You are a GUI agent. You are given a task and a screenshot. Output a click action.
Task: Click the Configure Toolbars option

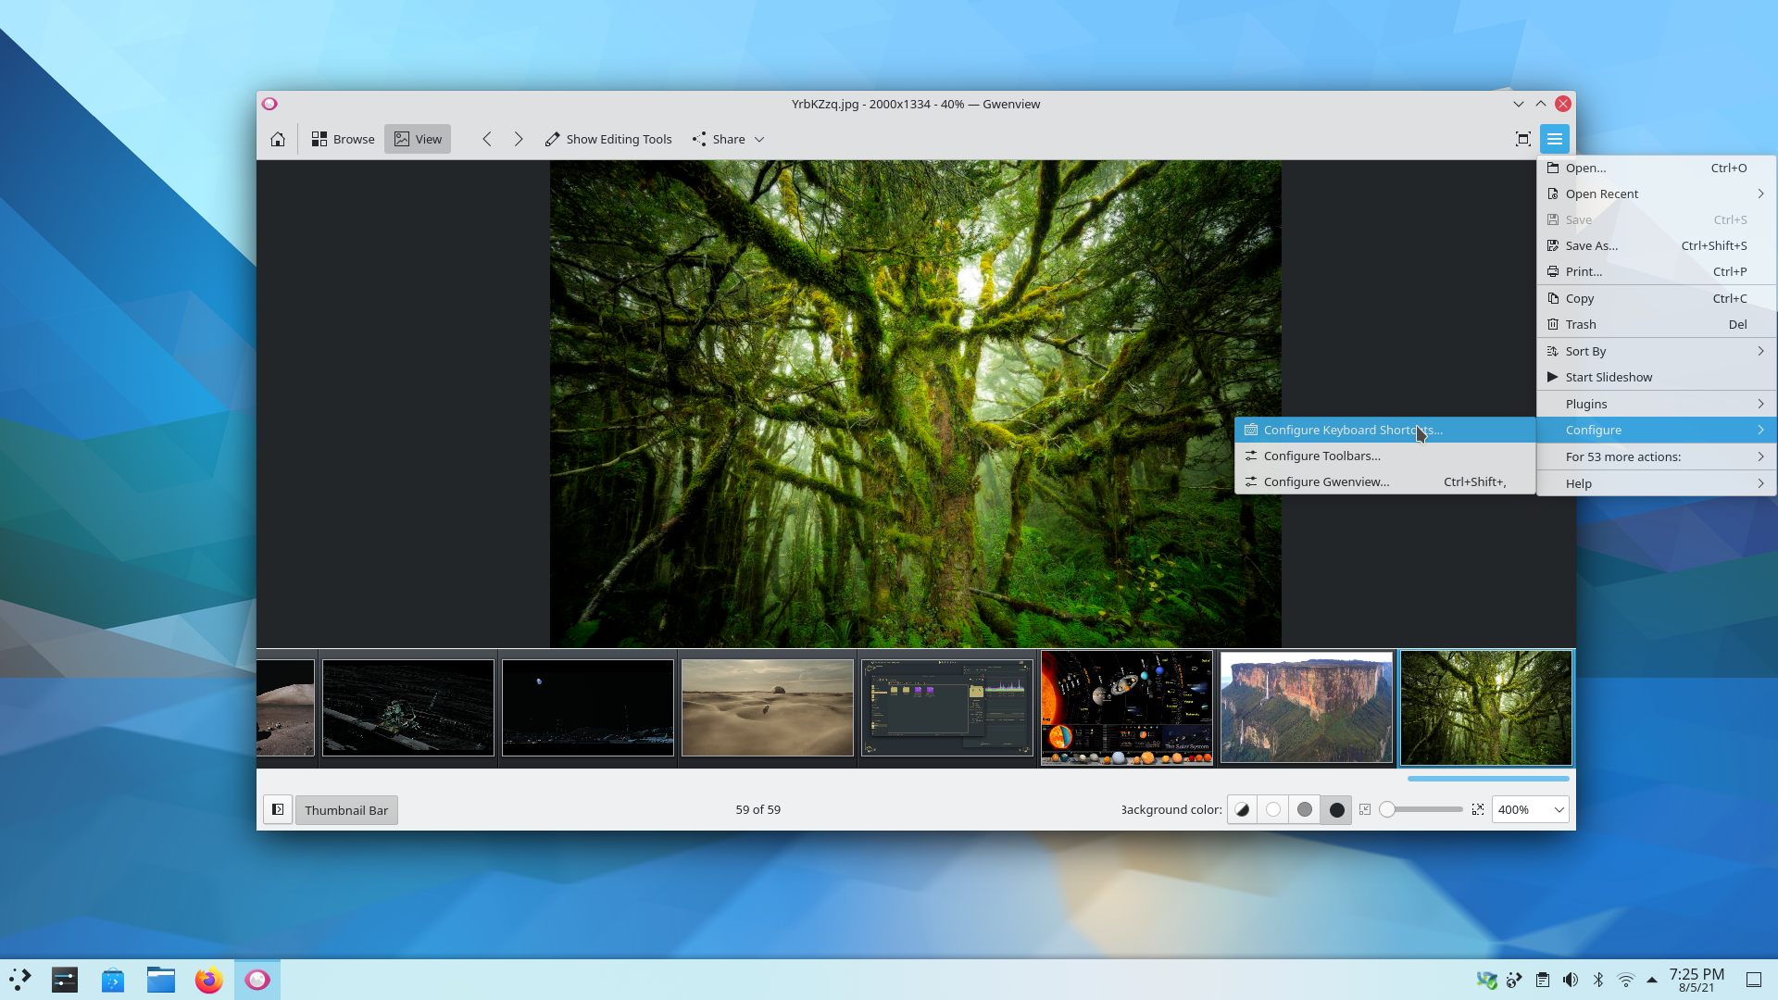coord(1322,456)
